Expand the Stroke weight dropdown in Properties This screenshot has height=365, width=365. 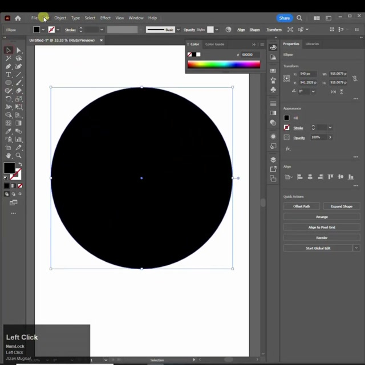(330, 128)
